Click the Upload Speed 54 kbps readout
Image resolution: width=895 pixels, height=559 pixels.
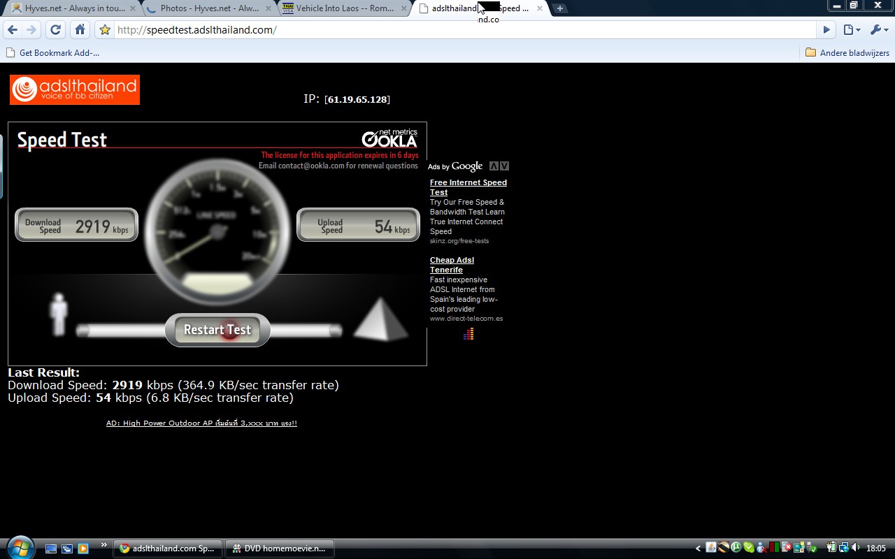[x=359, y=226]
